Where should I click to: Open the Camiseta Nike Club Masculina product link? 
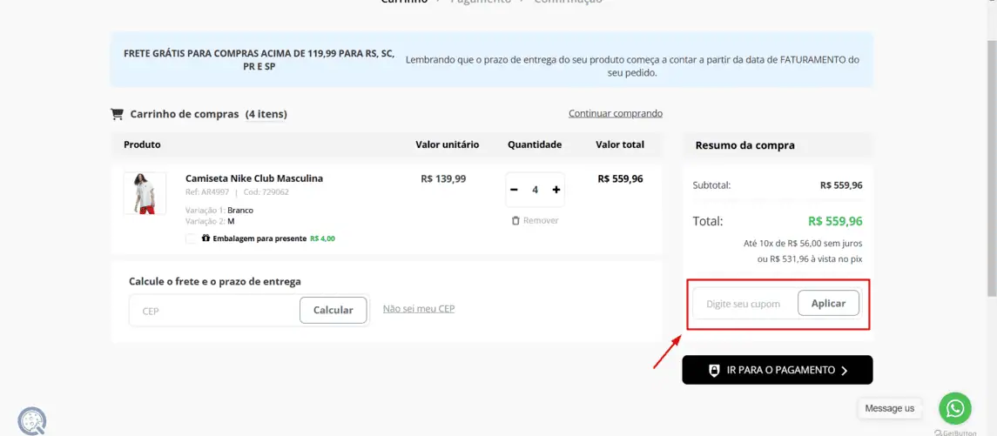pos(254,178)
